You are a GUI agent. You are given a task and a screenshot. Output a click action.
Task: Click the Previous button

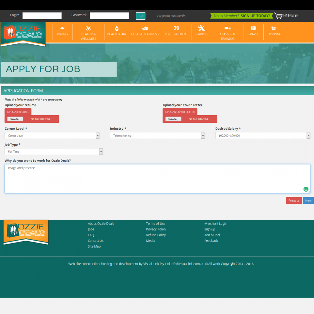294,200
